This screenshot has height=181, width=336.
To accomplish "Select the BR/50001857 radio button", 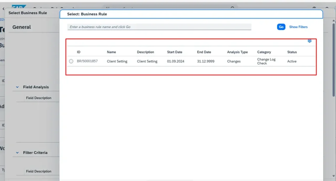I will click(x=71, y=61).
